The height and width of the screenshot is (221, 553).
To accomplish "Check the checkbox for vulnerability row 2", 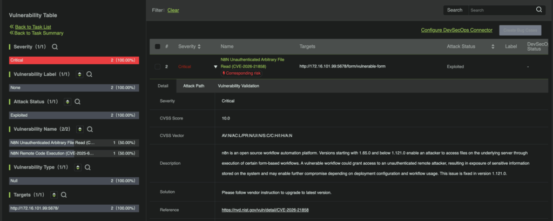I will point(158,66).
